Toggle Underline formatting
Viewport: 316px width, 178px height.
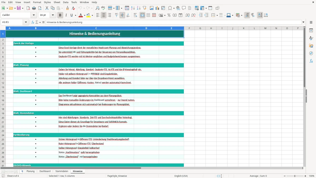coord(72,15)
